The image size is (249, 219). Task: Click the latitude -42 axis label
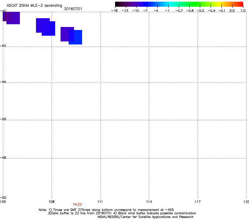3,45
